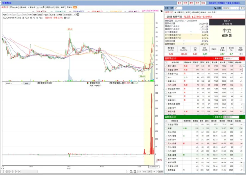Switch to the 主力地圖 tab
This screenshot has height=175, width=246.
pos(41,7)
